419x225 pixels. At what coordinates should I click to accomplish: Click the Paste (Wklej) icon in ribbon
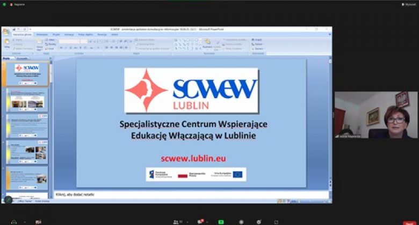7,43
